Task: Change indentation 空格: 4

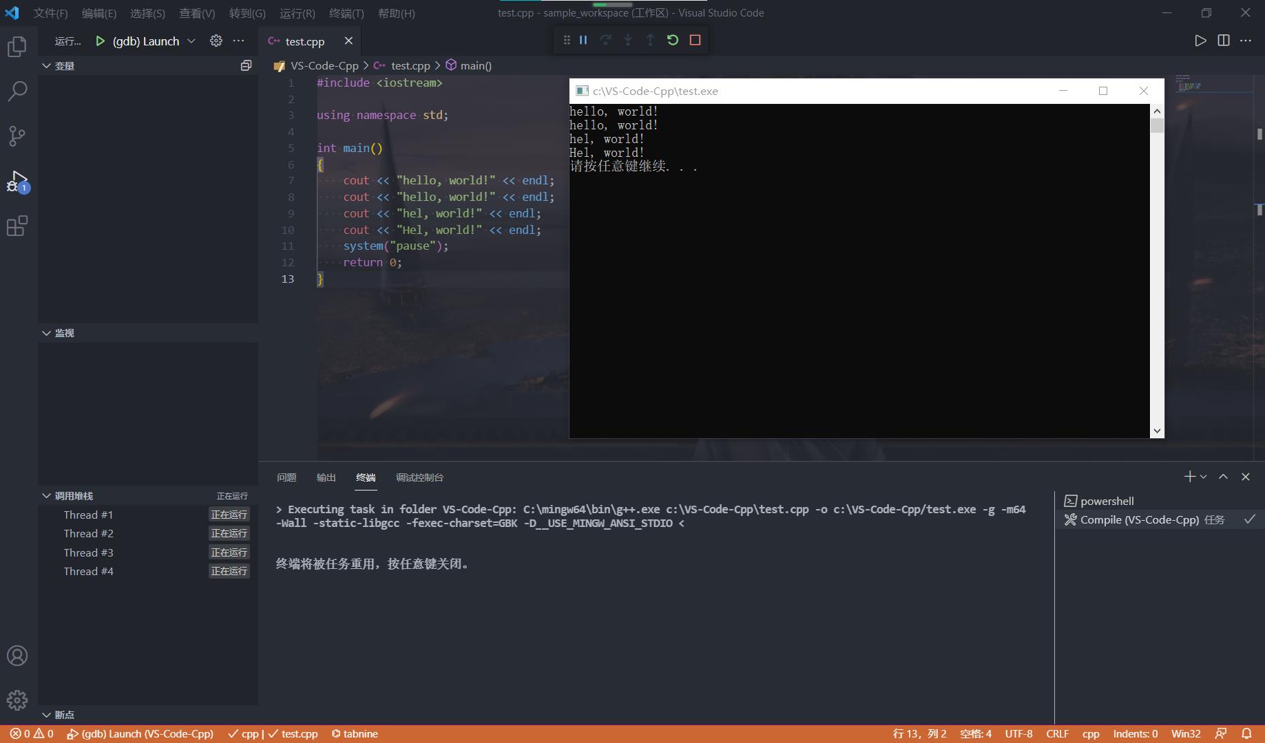Action: (976, 733)
